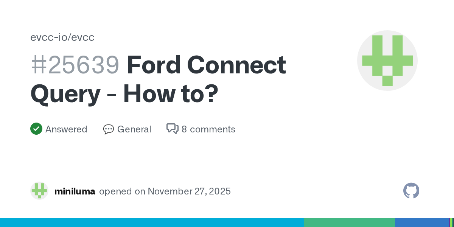Click miniluma's small avatar beside the username

[x=39, y=191]
